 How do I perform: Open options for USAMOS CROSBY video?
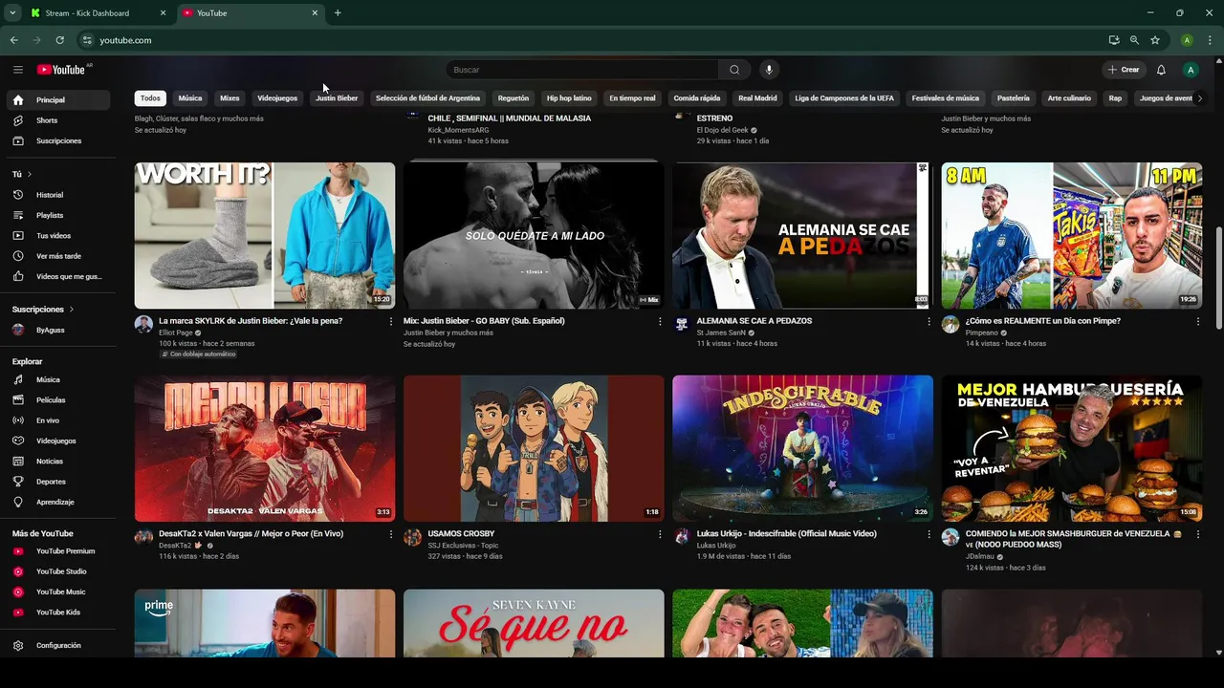[x=659, y=534]
